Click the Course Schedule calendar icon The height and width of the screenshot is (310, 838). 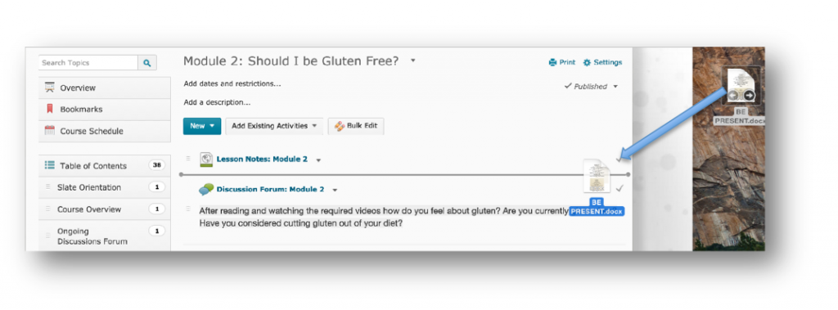pyautogui.click(x=50, y=130)
